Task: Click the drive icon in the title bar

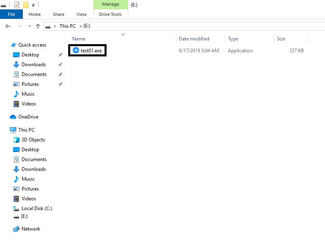Action: pos(3,5)
